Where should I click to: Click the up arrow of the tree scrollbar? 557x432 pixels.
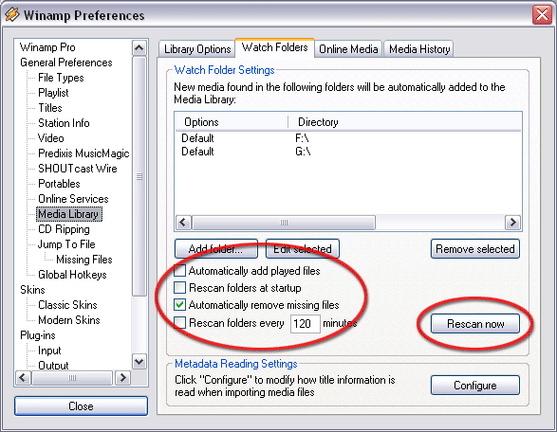[139, 47]
